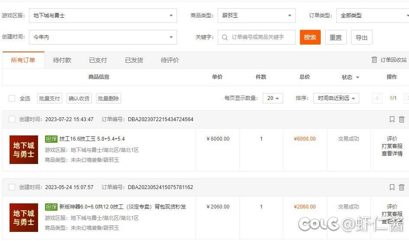Check the box for order created 2023-07-22

[x=12, y=119]
